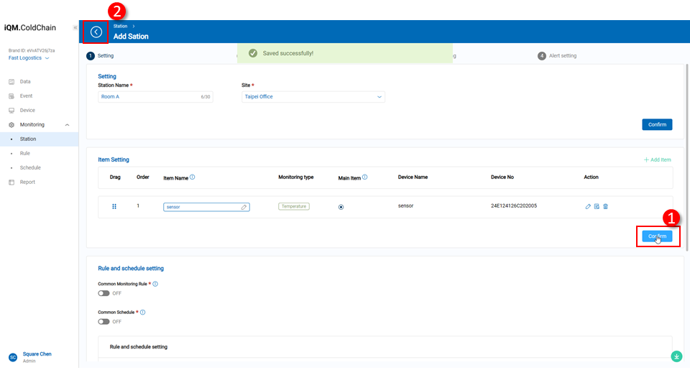This screenshot has width=690, height=388.
Task: Click the drag handle on the sensor row
Action: [x=114, y=206]
